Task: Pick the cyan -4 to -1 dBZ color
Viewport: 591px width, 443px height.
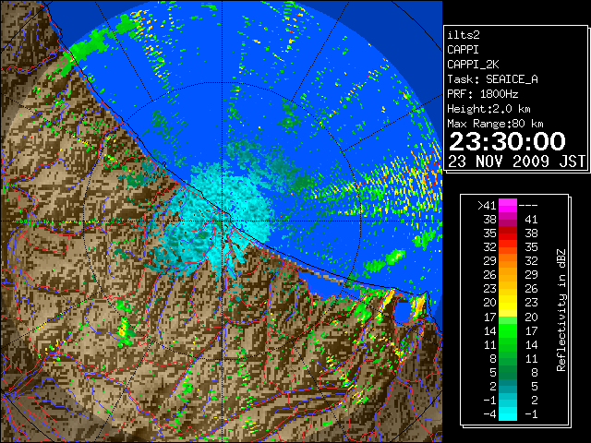Action: pos(508,413)
